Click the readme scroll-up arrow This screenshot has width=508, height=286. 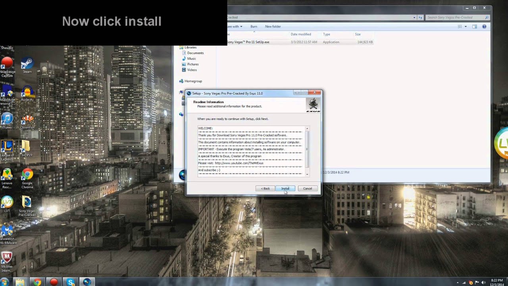click(307, 129)
